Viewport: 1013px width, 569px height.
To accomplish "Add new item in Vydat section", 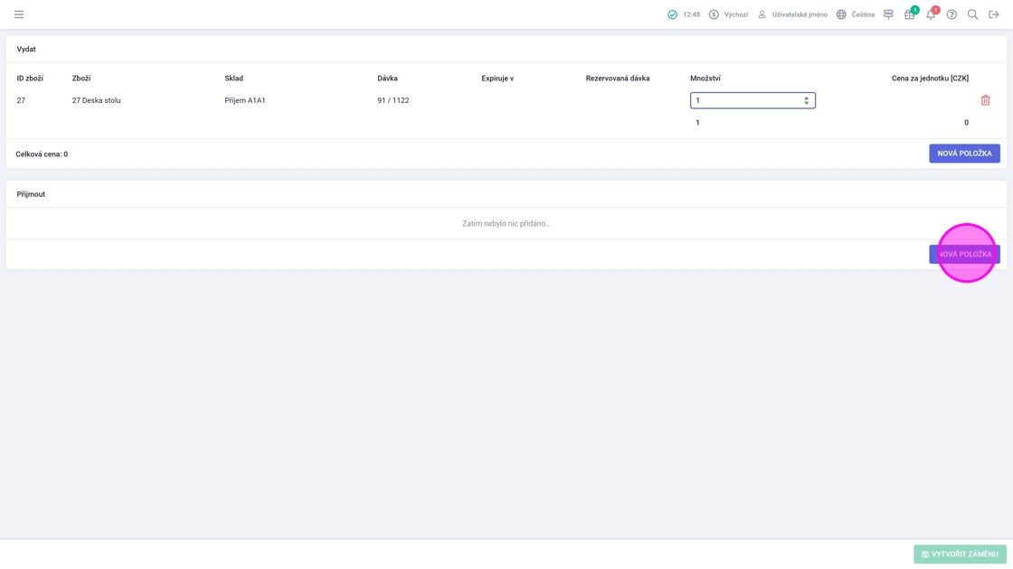I will click(x=964, y=154).
